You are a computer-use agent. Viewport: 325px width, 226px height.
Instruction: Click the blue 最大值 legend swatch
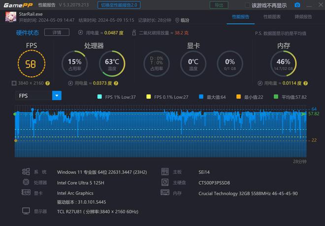[x=201, y=97]
